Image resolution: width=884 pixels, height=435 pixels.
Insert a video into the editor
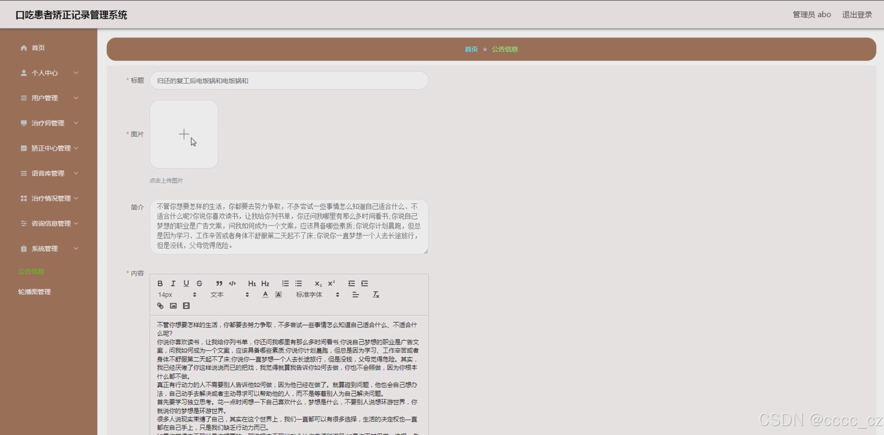(186, 306)
